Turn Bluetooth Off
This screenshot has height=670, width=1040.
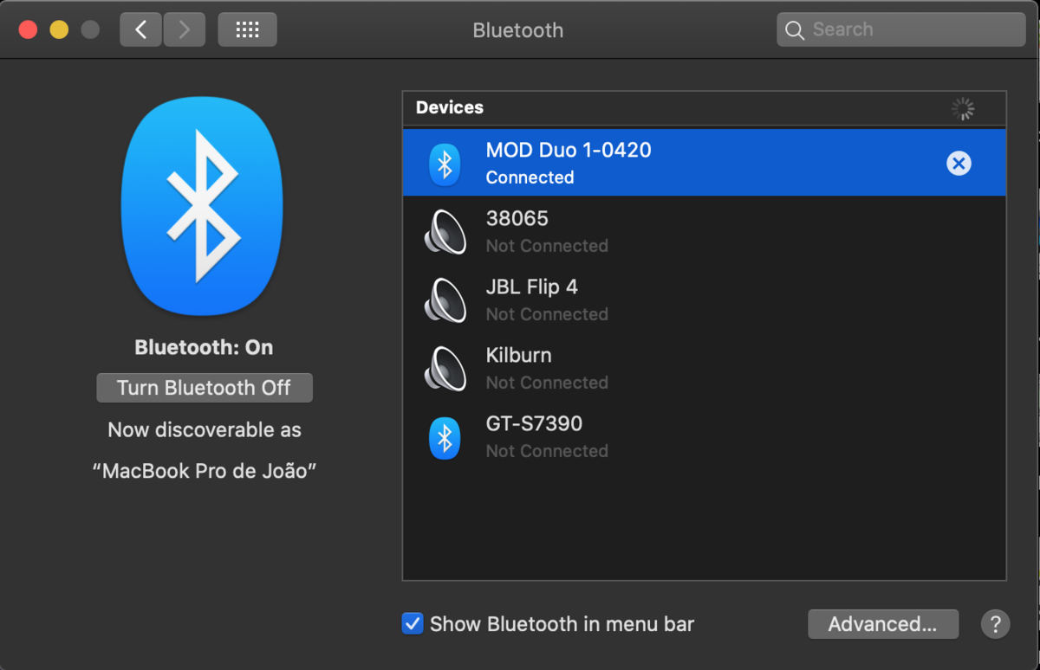point(204,388)
